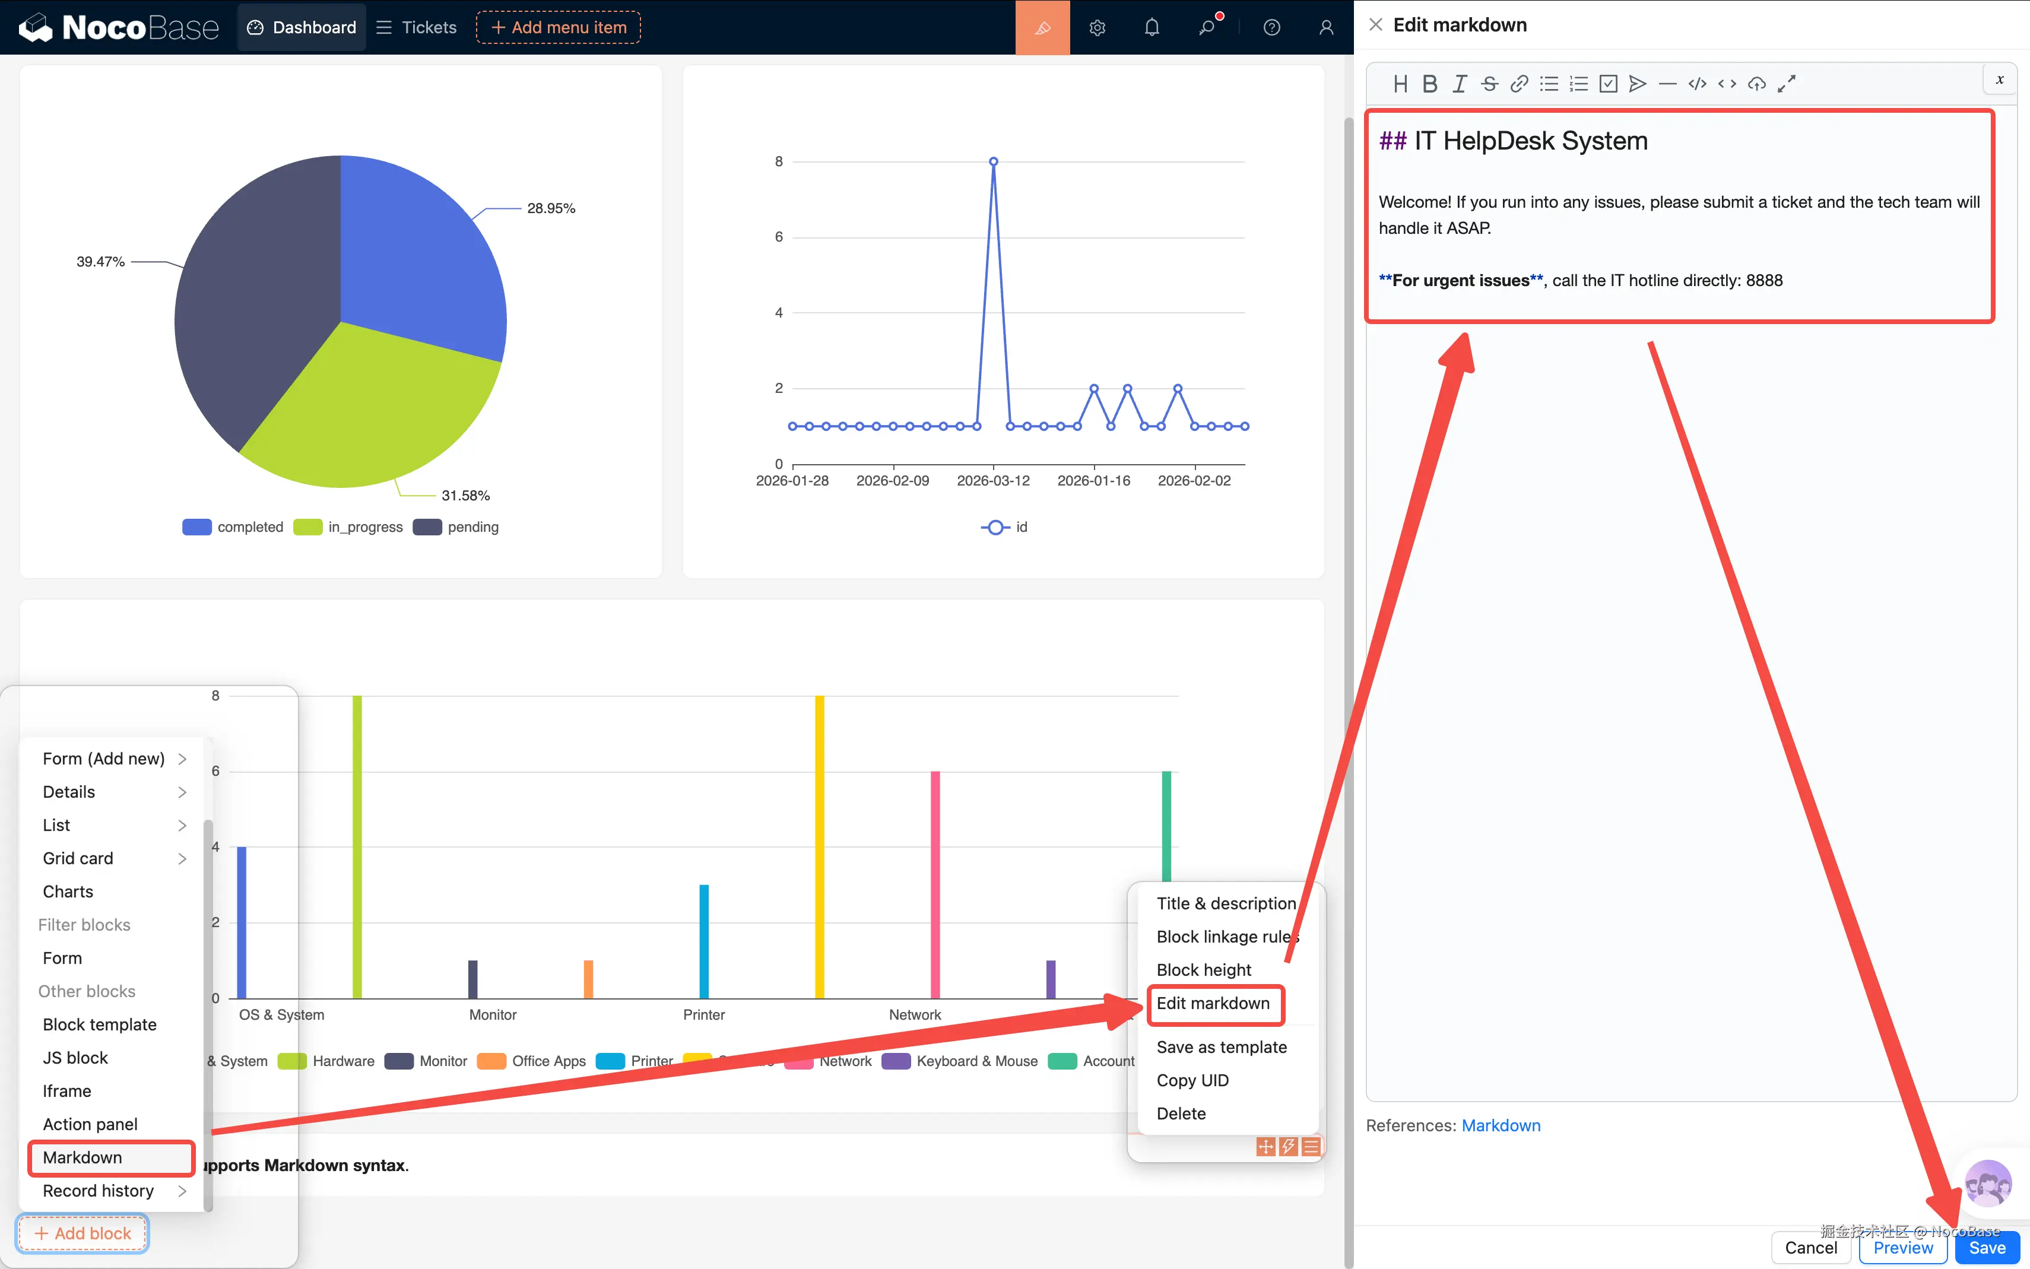Insert an ordered numbered list
This screenshot has width=2030, height=1269.
(x=1578, y=84)
